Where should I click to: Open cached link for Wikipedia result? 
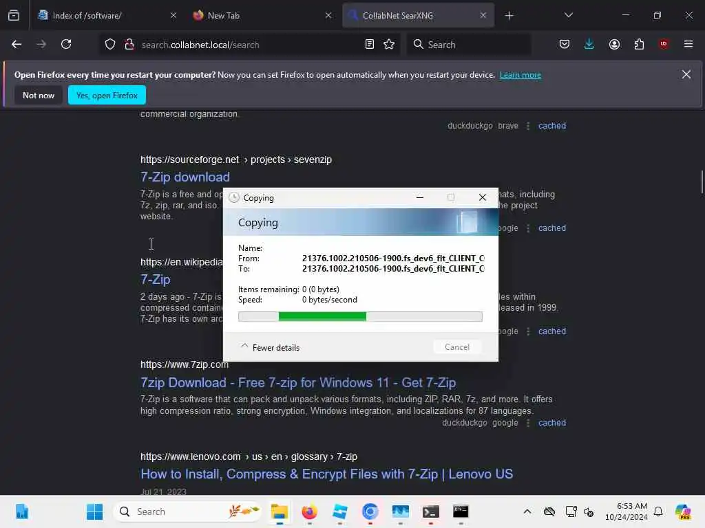(552, 331)
